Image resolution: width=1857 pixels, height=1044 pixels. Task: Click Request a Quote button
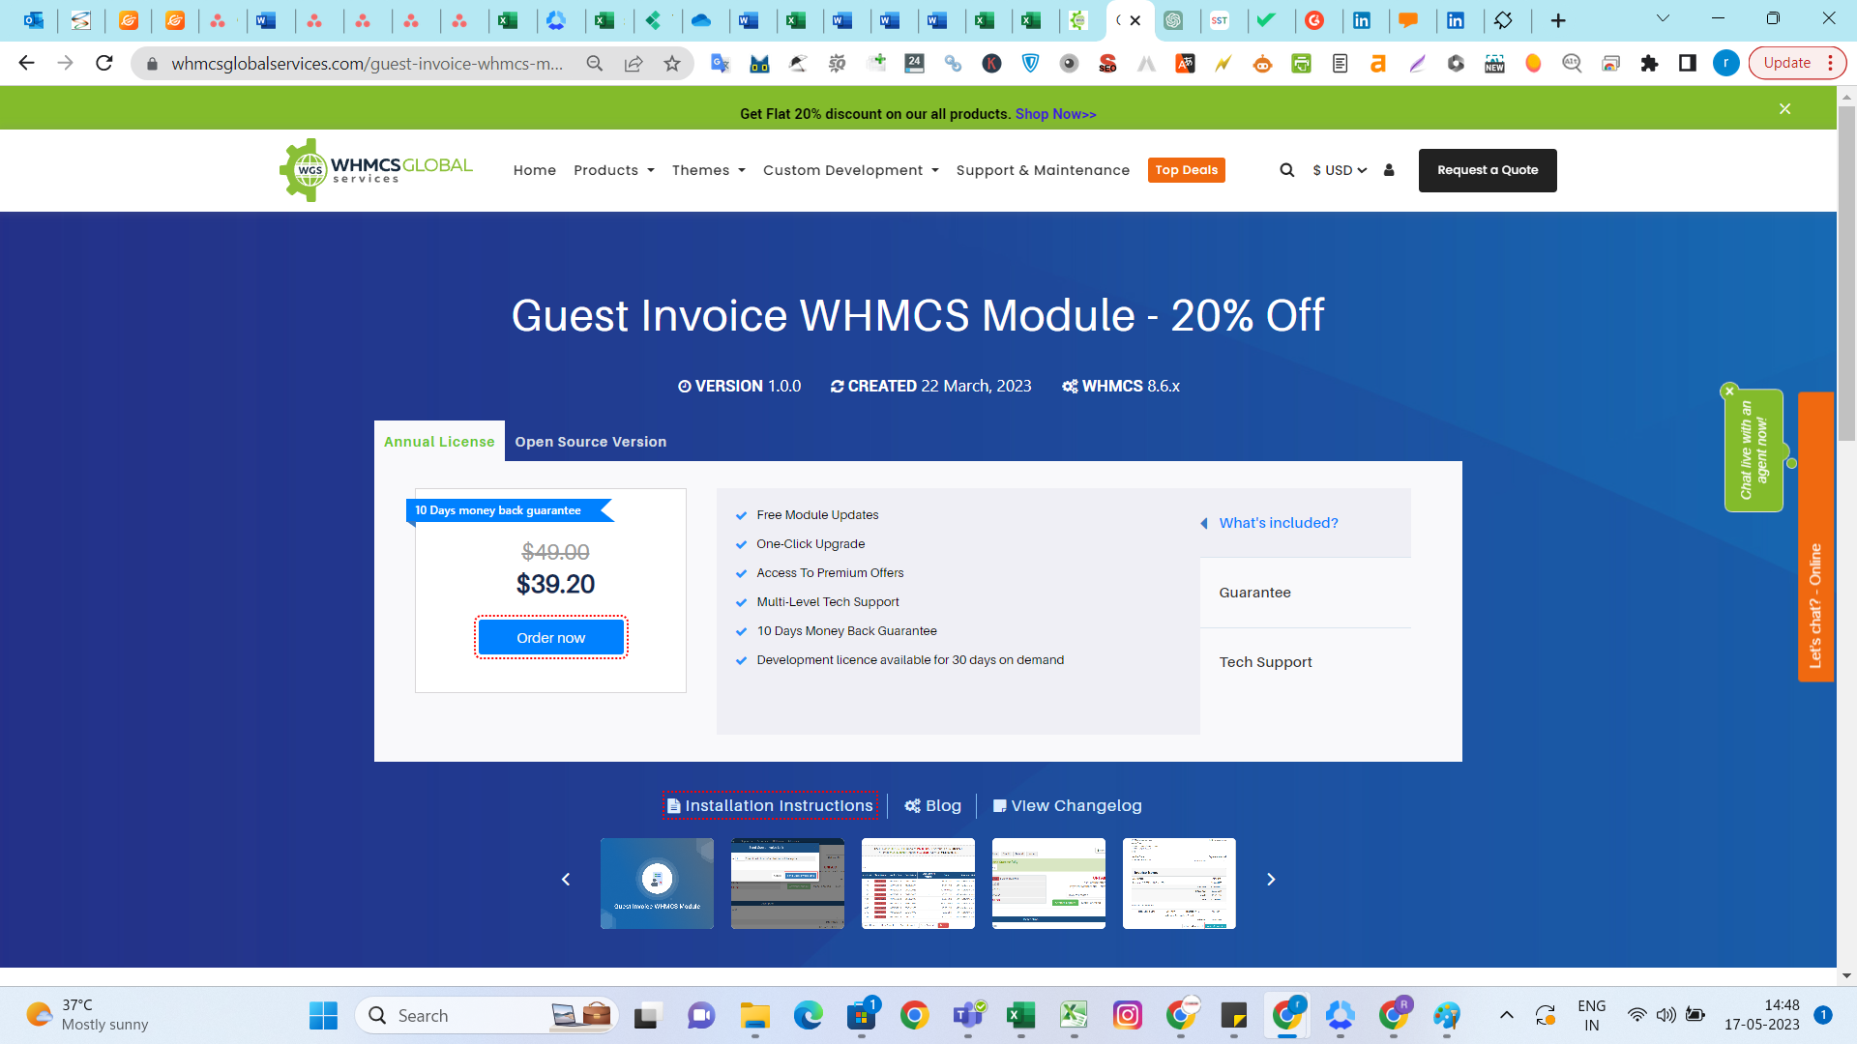[x=1488, y=170]
